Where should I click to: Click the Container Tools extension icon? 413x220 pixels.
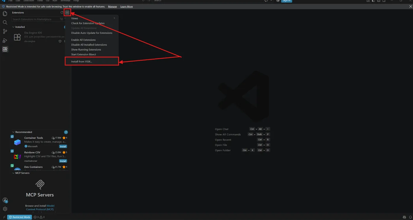(x=17, y=142)
